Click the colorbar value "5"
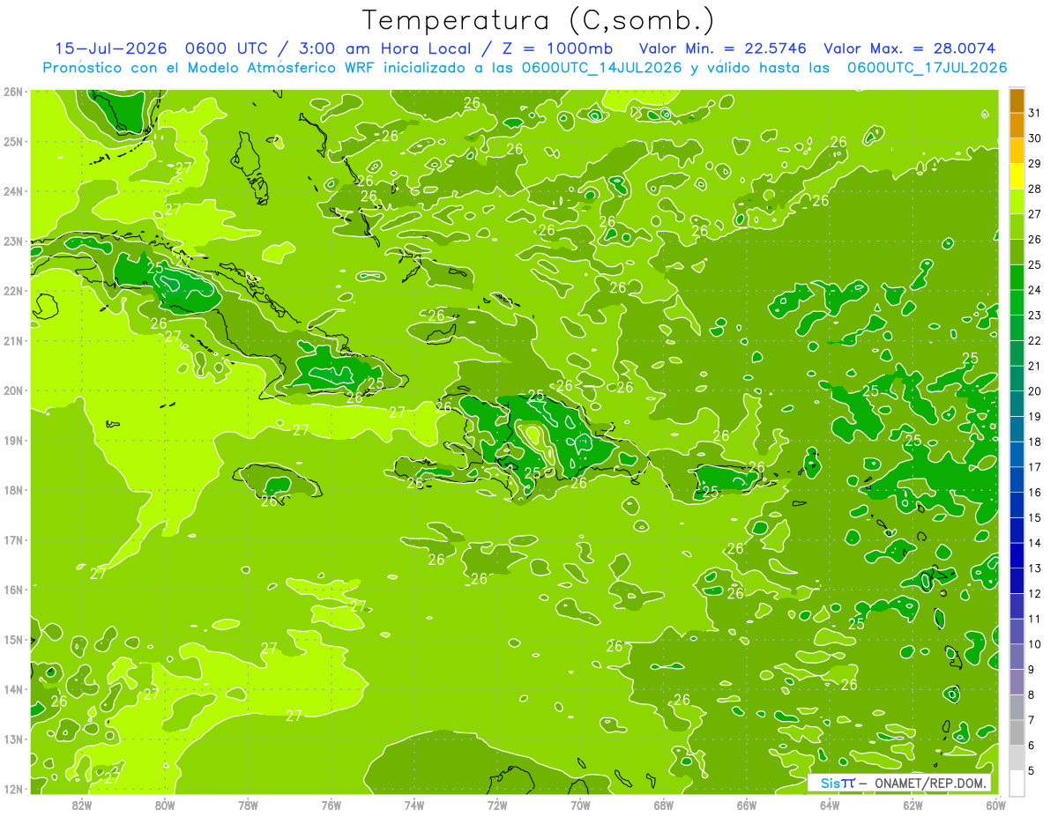1058x817 pixels. click(1032, 770)
